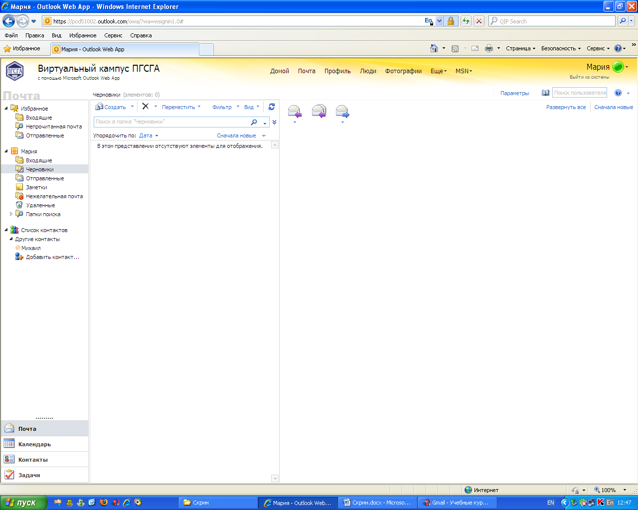
Task: Open the Еще menu in top navigation
Action: (x=439, y=71)
